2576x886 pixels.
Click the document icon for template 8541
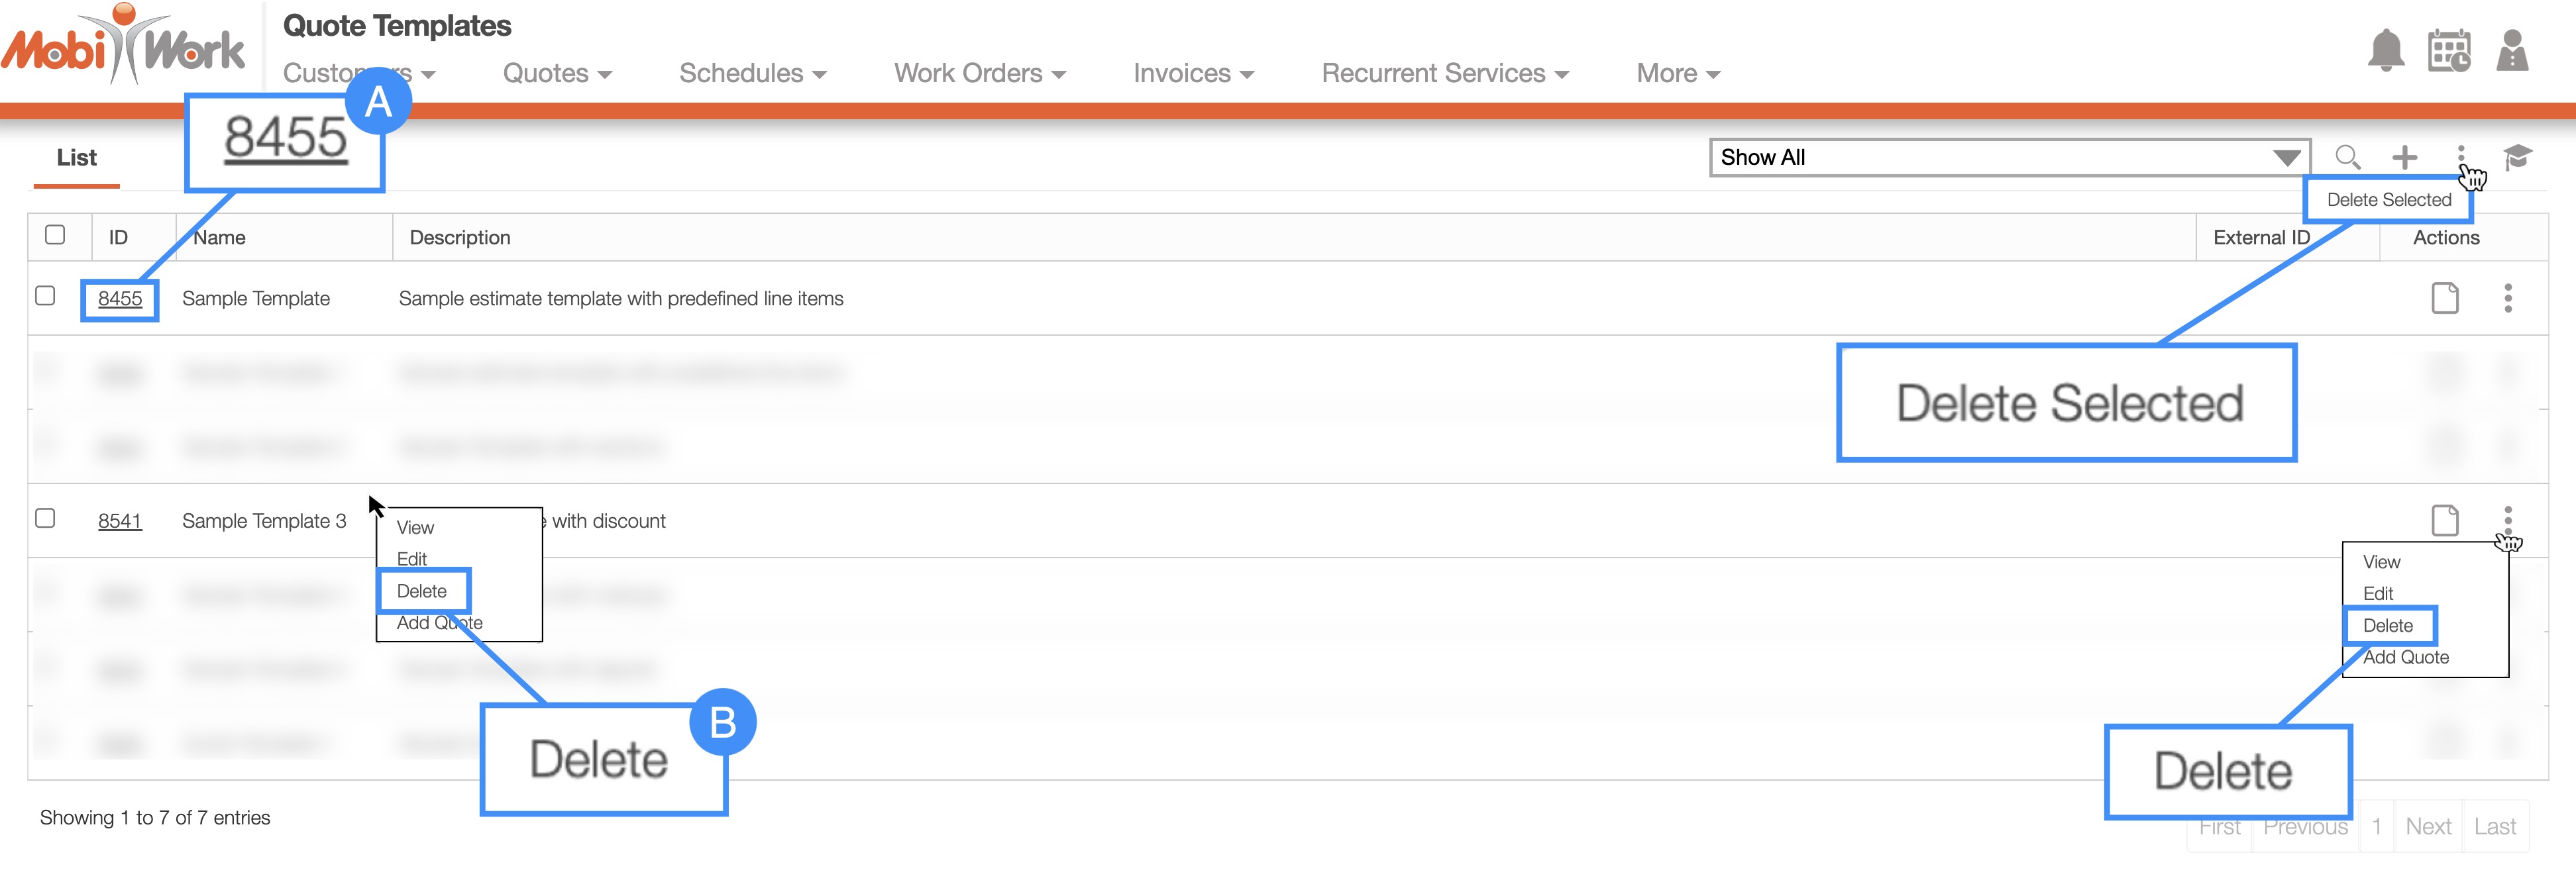click(x=2444, y=520)
